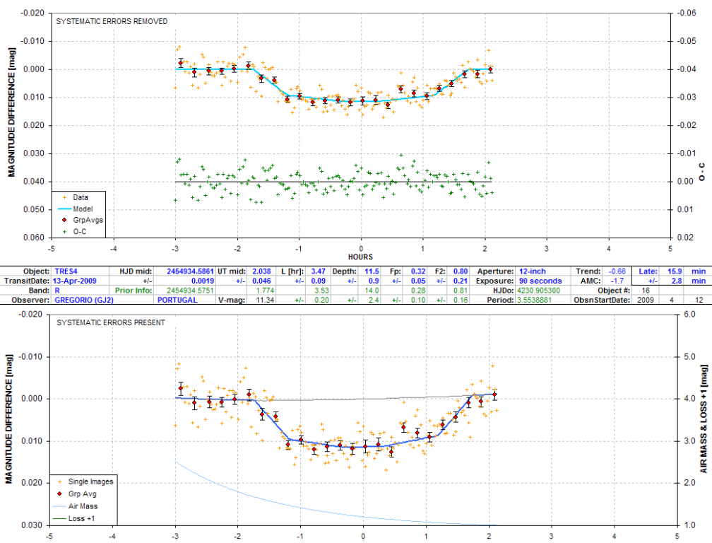Click transit length value '3.47'
This screenshot has height=543, width=712.
[x=319, y=271]
